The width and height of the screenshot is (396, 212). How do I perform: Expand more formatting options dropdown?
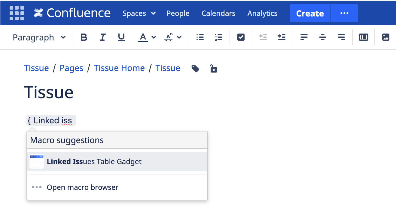tap(179, 37)
